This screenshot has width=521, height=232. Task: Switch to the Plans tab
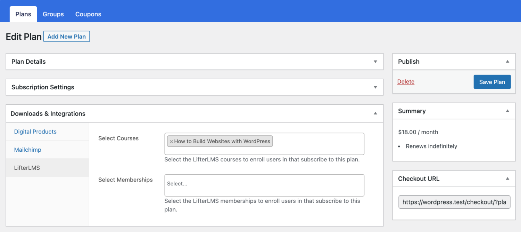(23, 14)
